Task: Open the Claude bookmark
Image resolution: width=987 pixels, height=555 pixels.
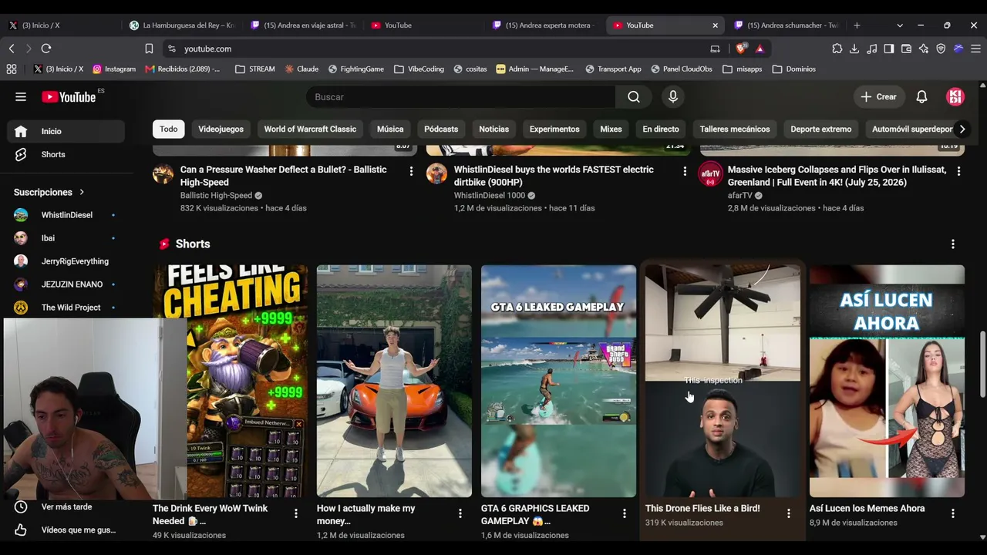Action: pos(301,69)
